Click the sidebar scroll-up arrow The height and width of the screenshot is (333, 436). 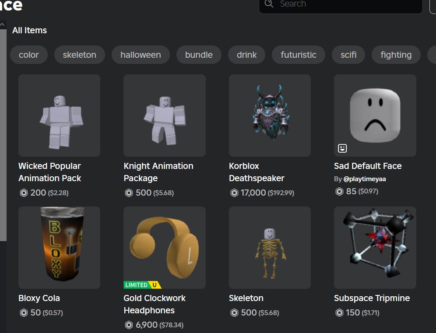(x=2, y=25)
